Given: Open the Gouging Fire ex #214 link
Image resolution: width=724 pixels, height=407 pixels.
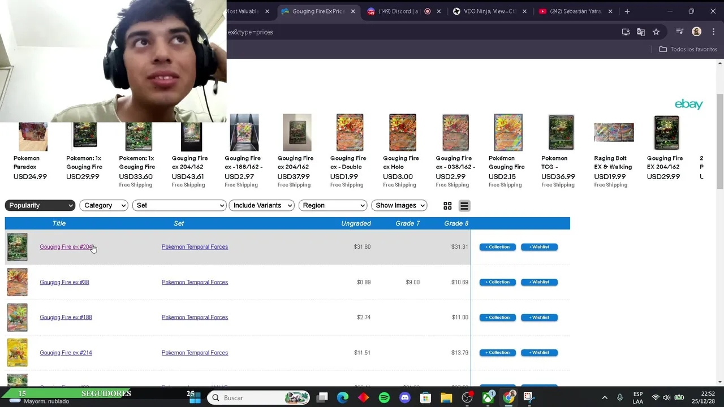Looking at the screenshot, I should (x=66, y=353).
